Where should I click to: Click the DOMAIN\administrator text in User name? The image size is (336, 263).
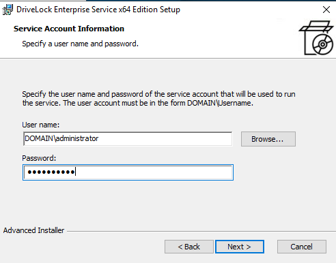point(61,138)
